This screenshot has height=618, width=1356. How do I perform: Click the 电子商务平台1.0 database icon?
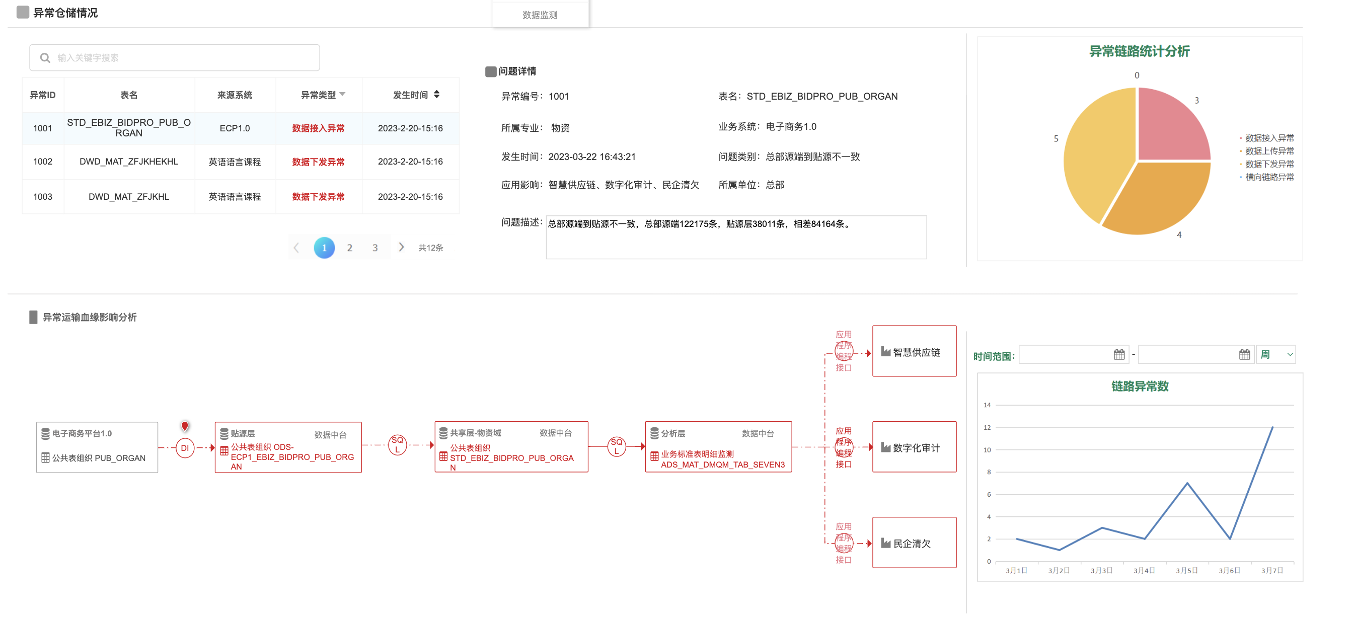click(x=46, y=434)
